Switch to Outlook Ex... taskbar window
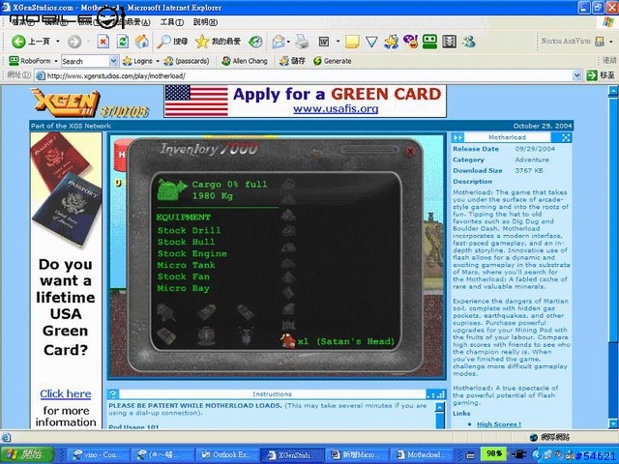Image resolution: width=619 pixels, height=464 pixels. (227, 455)
